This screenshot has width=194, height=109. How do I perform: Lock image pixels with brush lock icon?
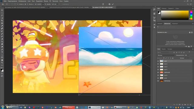pyautogui.click(x=166, y=58)
